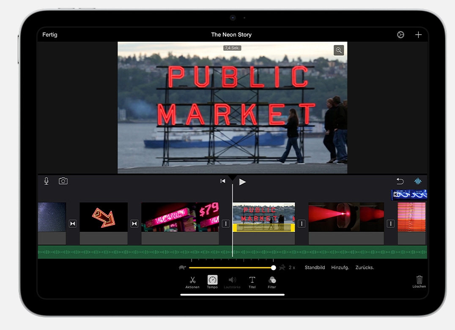Tap Standbild to add freeze frame
This screenshot has width=455, height=330.
315,268
